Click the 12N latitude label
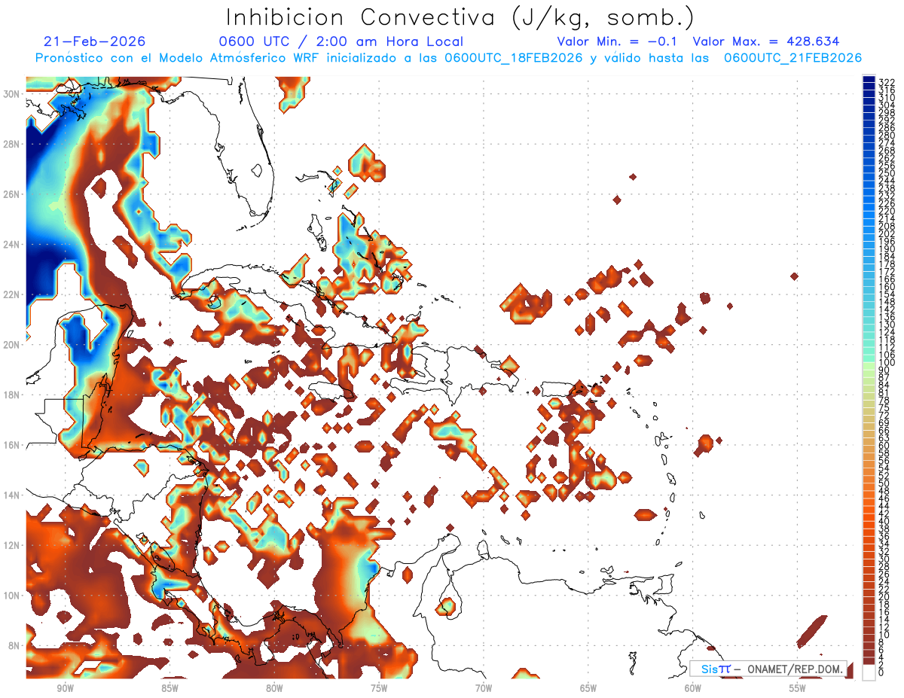The width and height of the screenshot is (904, 698). click(13, 545)
